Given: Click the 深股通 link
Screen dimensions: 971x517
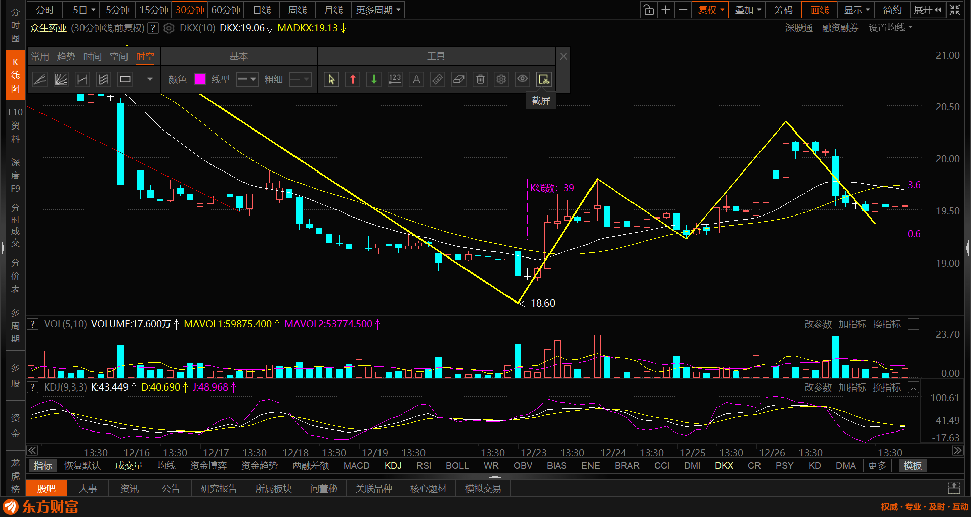Looking at the screenshot, I should [799, 28].
